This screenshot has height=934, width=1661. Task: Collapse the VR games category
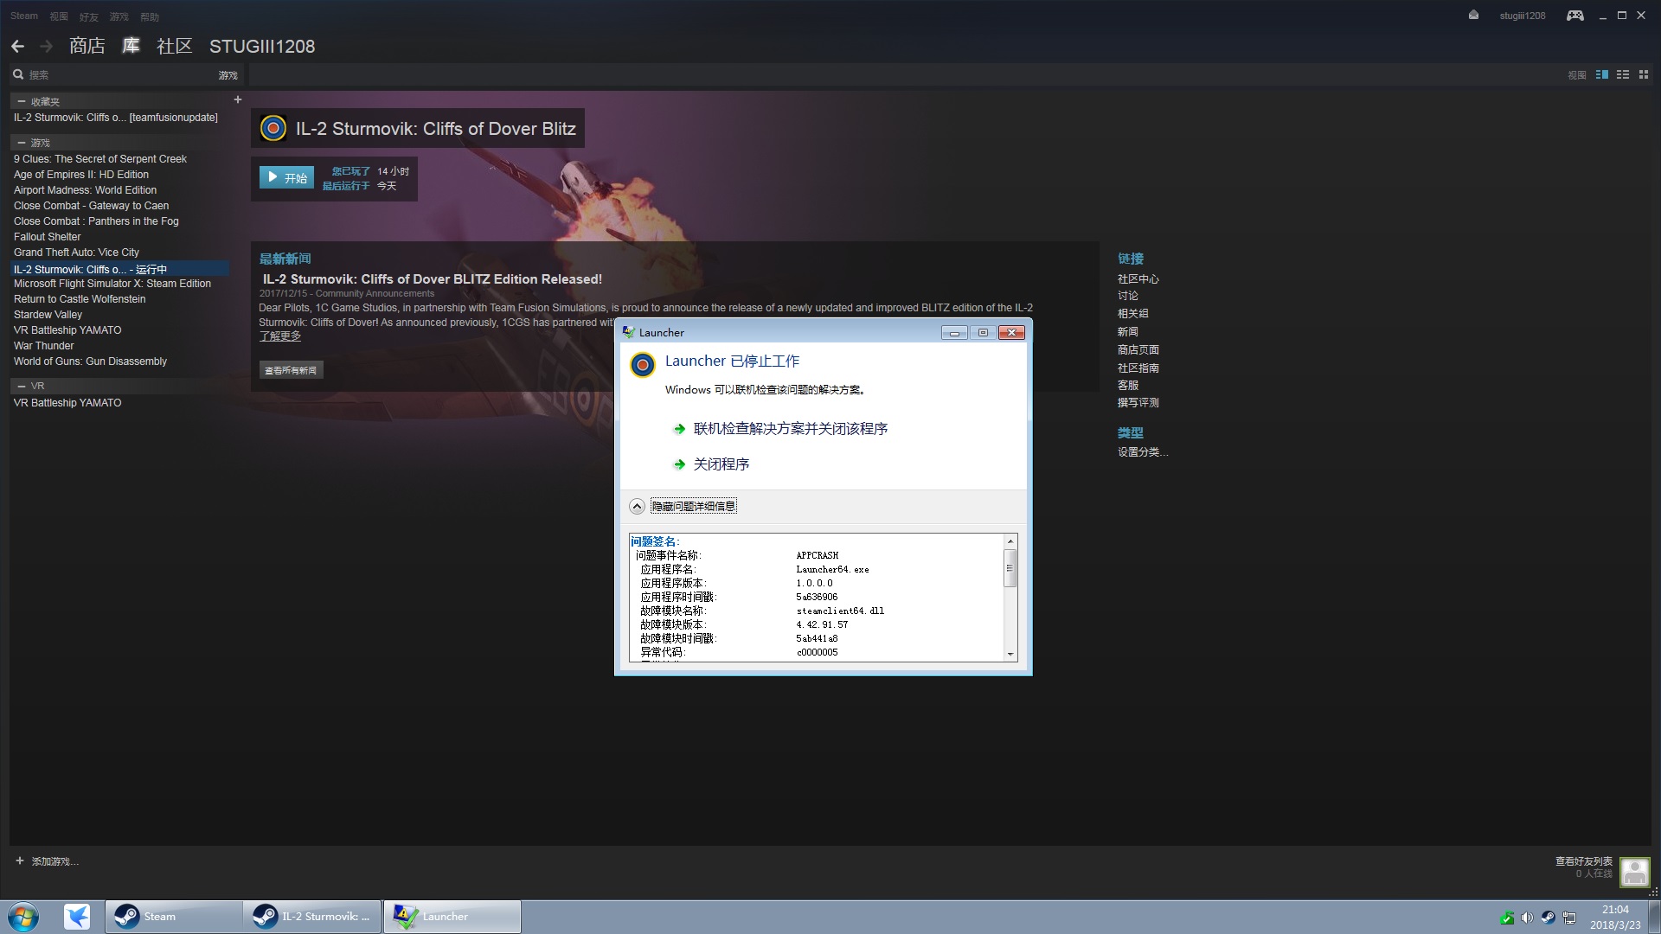(21, 386)
